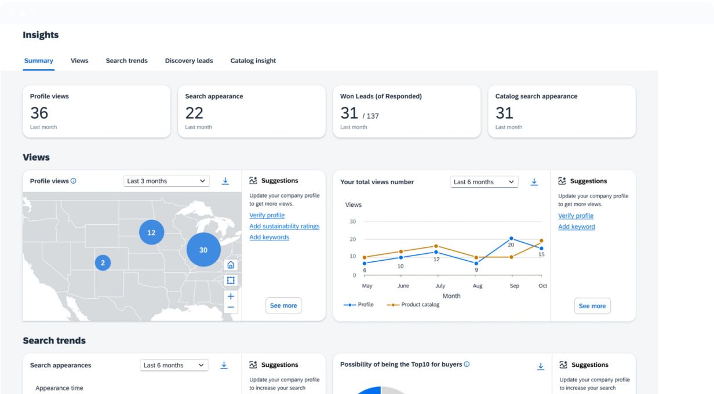
Task: Expand total views Last 6 months dropdown
Action: pos(484,182)
